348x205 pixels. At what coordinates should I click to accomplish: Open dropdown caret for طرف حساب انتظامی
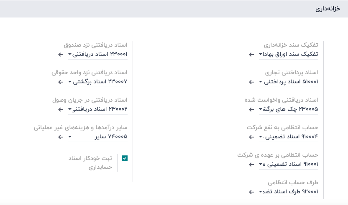[x=261, y=192]
